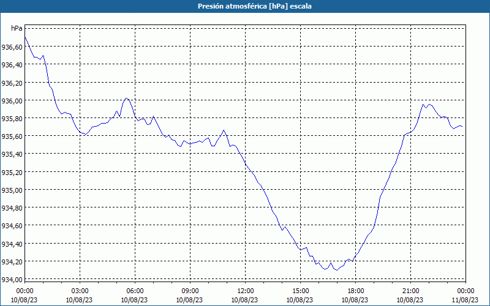Click the 06:00 time label
Screen dimensions: 490x306
pos(135,291)
